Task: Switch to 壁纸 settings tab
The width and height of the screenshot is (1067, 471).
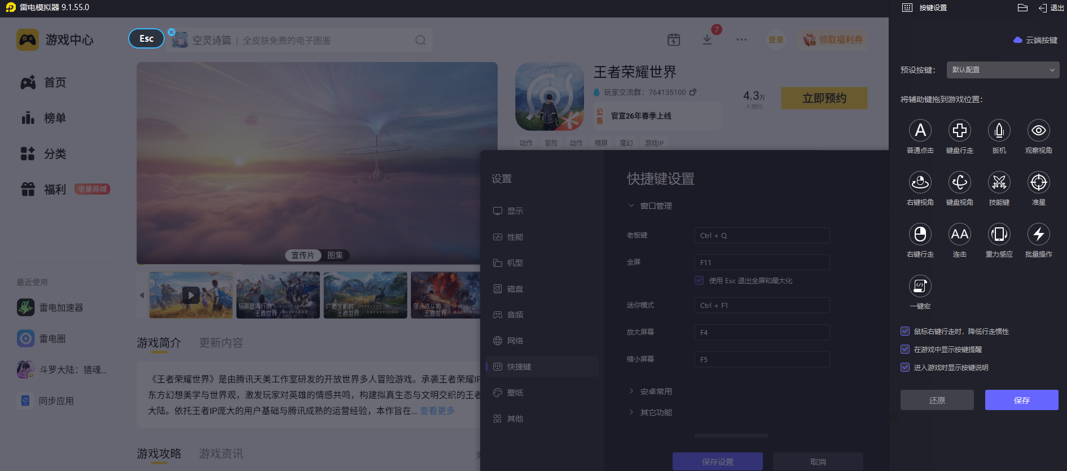Action: click(x=542, y=393)
